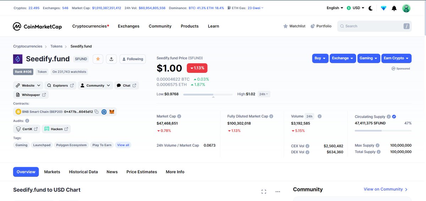Expand chart to fullscreen
Viewport: 426px width, 201px height.
tap(264, 192)
